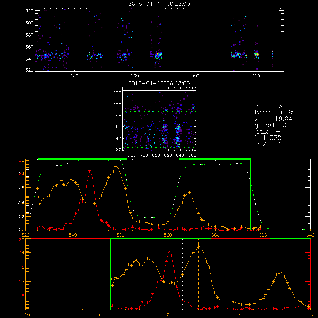
Task: Select the 'Int 3' readout line
Action: click(x=268, y=106)
